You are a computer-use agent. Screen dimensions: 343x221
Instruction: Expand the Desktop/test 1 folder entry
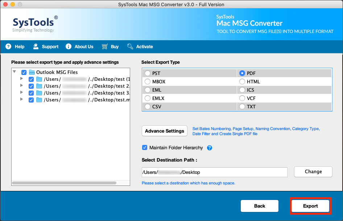21,79
